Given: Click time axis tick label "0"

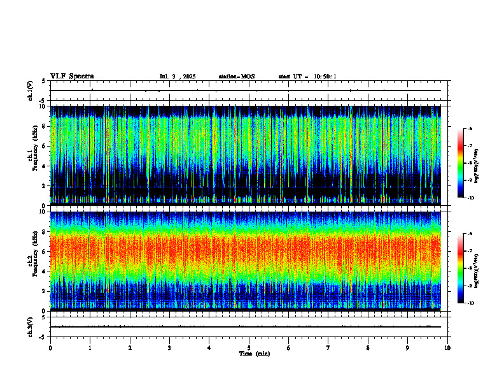Looking at the screenshot, I should (50, 348).
